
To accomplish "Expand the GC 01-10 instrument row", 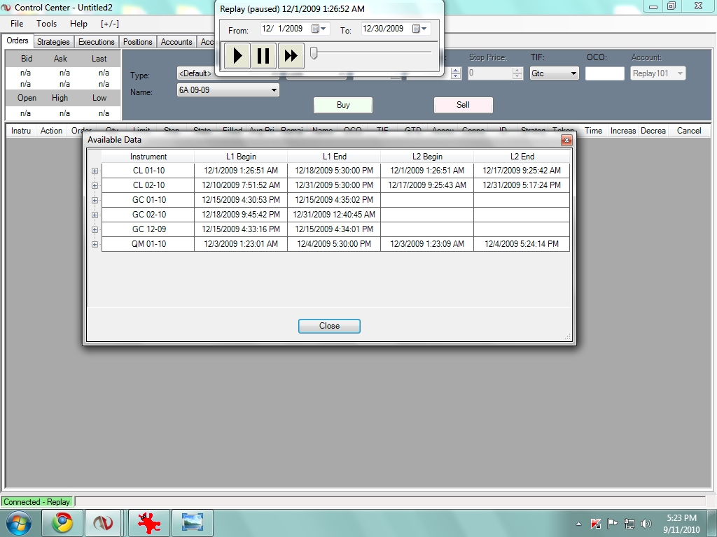I will pos(95,200).
